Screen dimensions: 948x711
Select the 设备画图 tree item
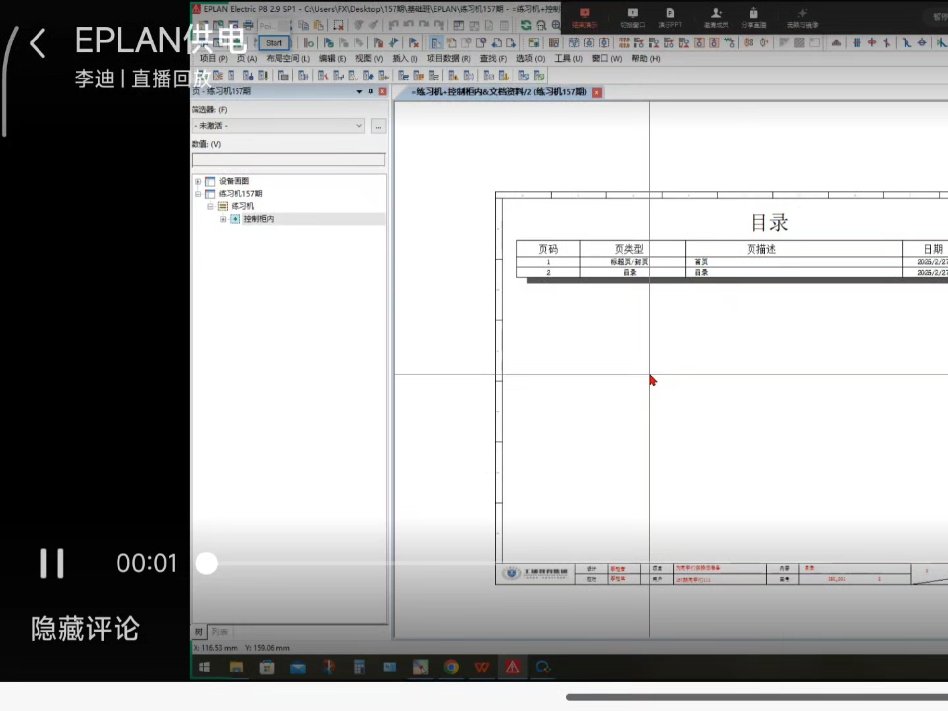(234, 181)
